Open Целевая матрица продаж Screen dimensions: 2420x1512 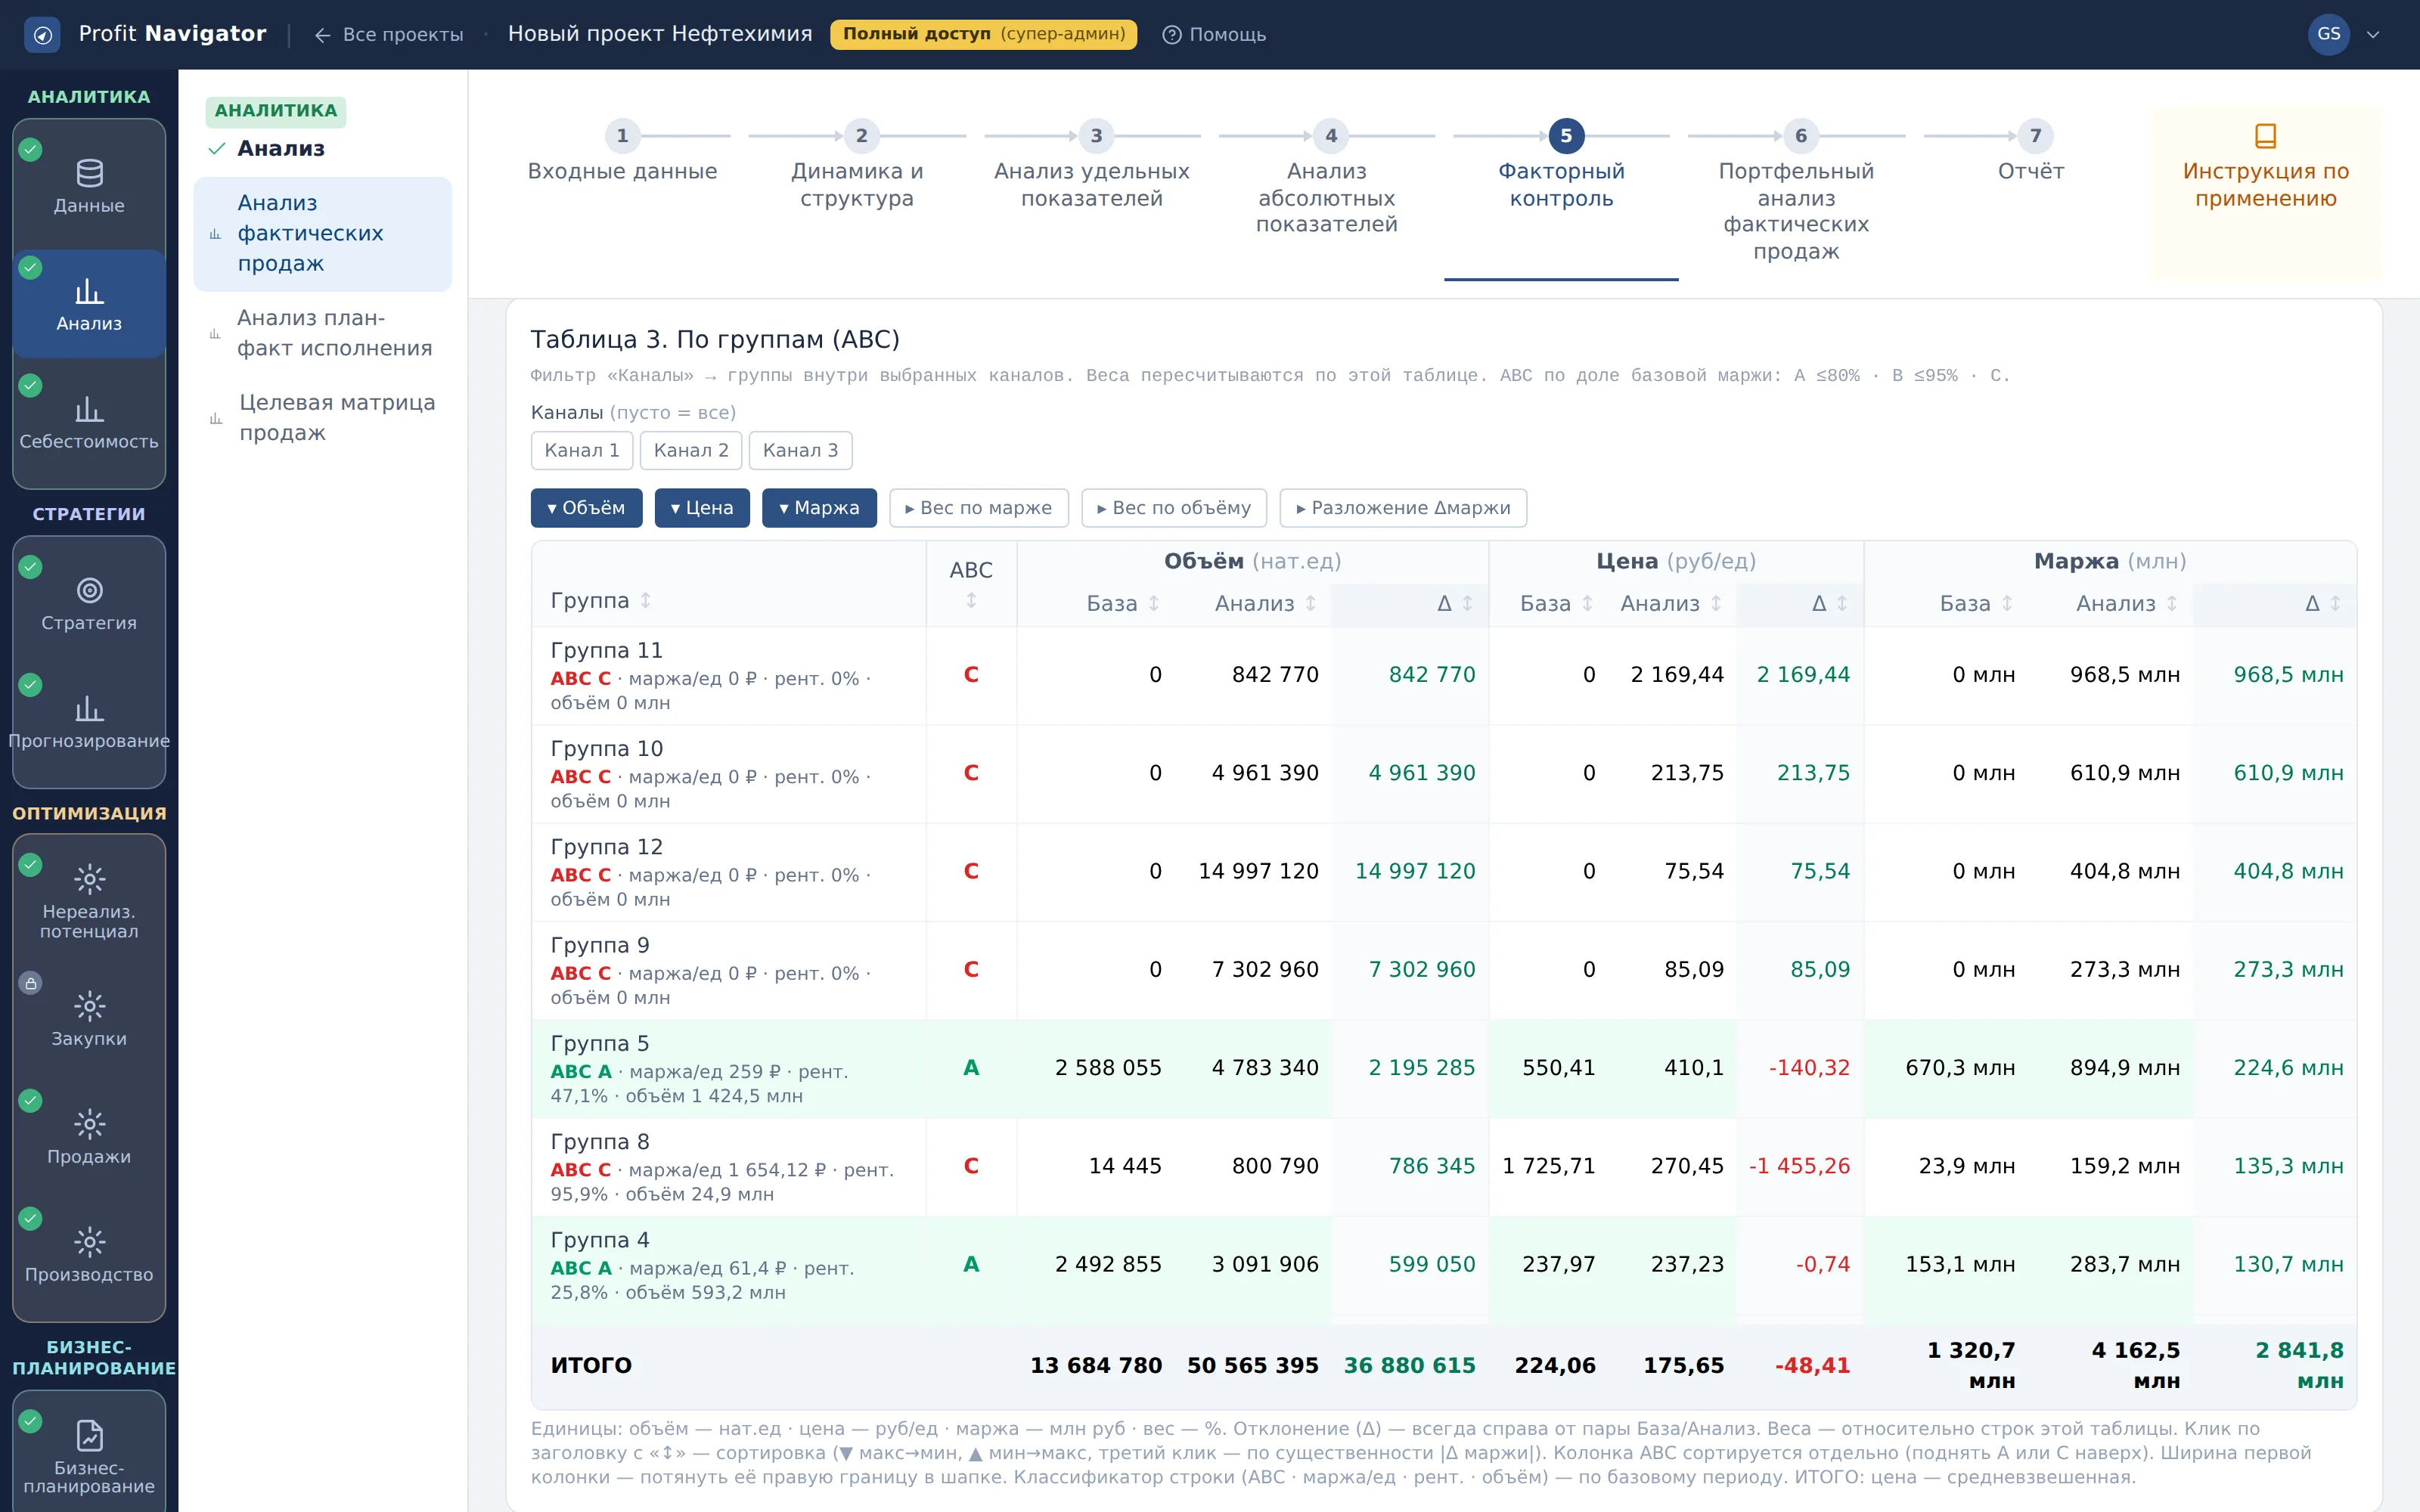322,418
